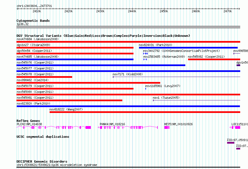Select the dgv1n27 (Itsara2009) variant bar
The image size is (248, 169).
tap(75, 48)
